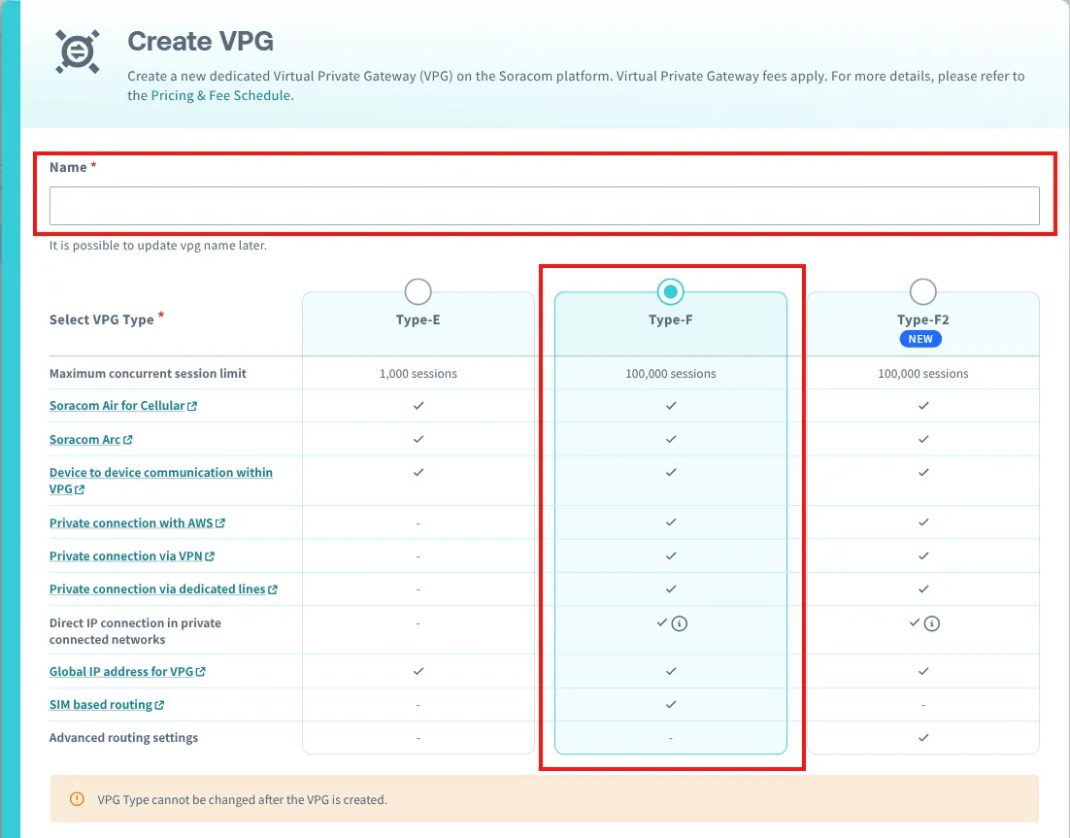This screenshot has height=838, width=1070.
Task: Click Type-F2 checkmark for Private connection via VPN
Action: [923, 556]
